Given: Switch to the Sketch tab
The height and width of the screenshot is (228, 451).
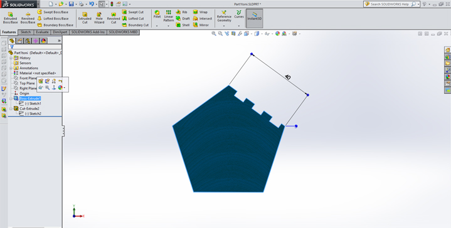Looking at the screenshot, I should [x=26, y=32].
